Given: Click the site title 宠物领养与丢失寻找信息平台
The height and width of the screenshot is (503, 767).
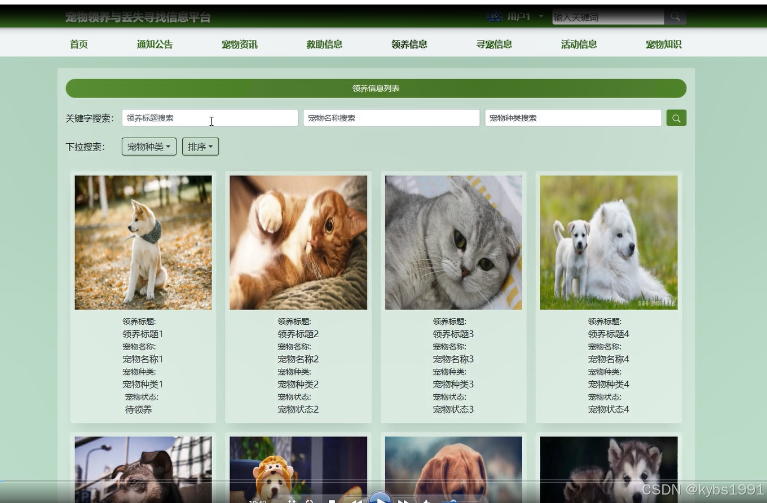Looking at the screenshot, I should (x=138, y=17).
